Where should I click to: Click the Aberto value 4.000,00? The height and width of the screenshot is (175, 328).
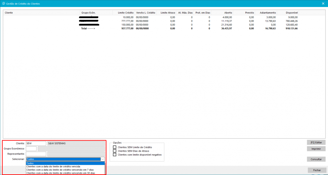tap(227, 17)
